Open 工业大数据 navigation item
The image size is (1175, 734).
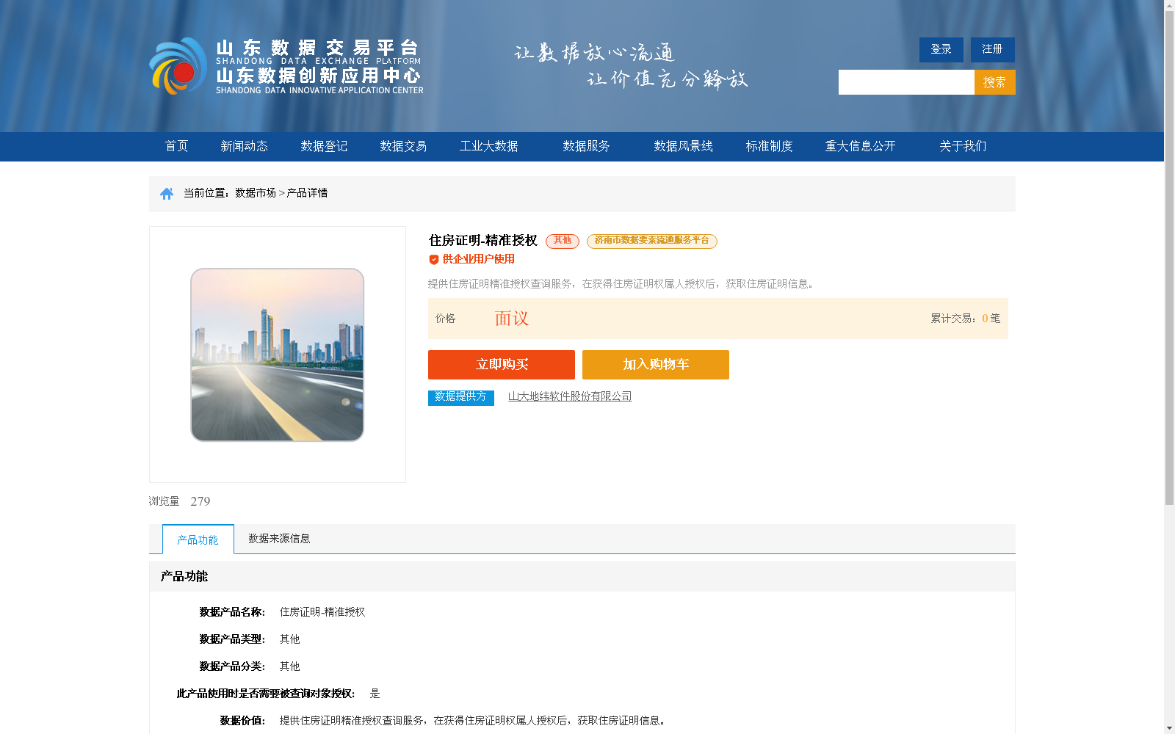488,146
